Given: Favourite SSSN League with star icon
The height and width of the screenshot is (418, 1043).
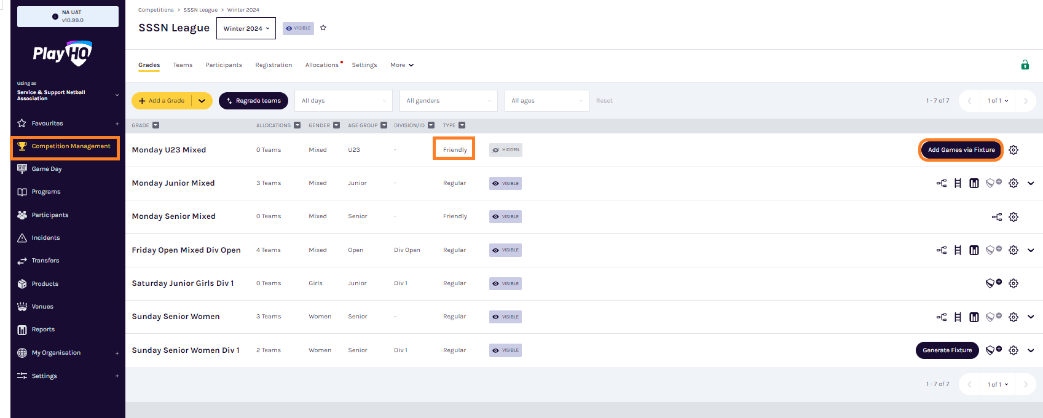Looking at the screenshot, I should click(323, 28).
